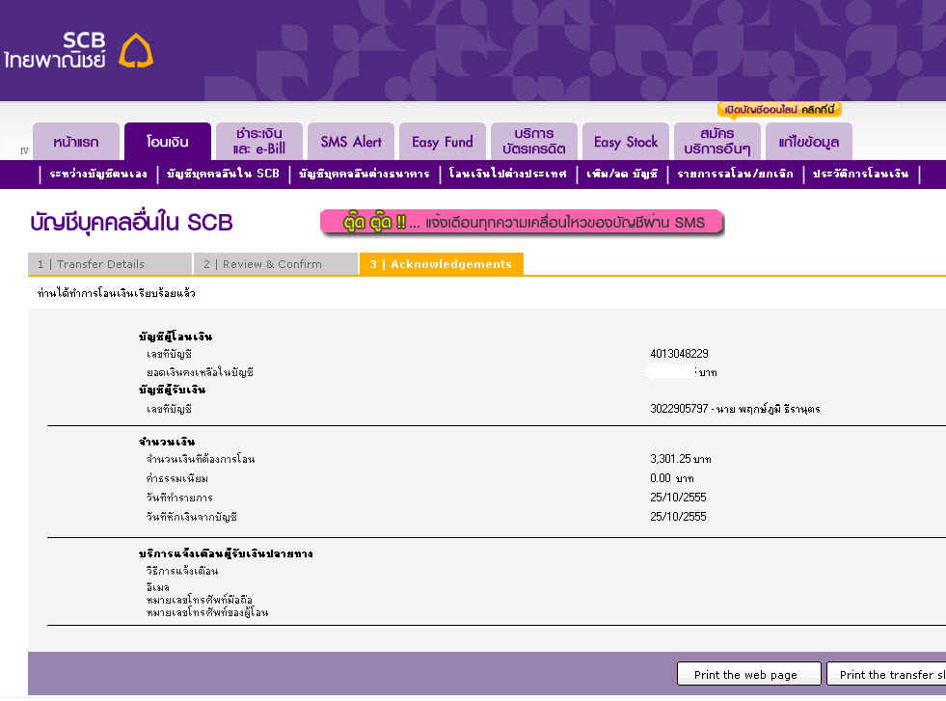
Task: Open the เพิ่ม/ลด บัญชี submenu item
Action: (622, 175)
